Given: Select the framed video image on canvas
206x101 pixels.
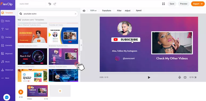Looking at the screenshot, I should pos(172,43).
